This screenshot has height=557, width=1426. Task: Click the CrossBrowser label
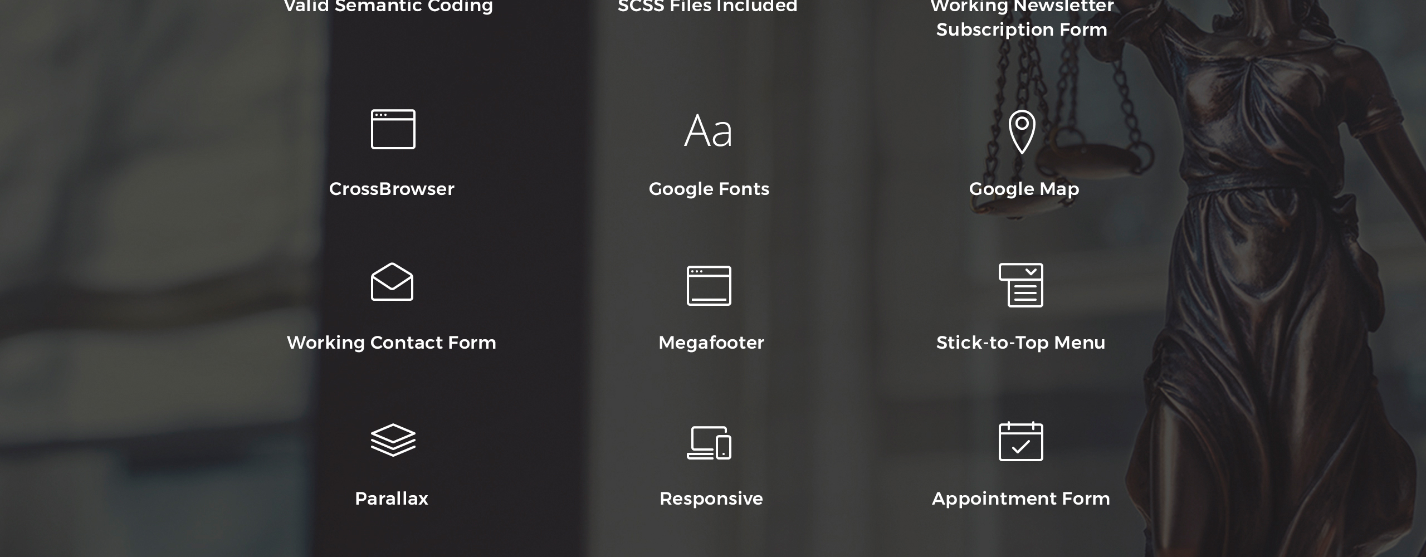click(x=392, y=189)
